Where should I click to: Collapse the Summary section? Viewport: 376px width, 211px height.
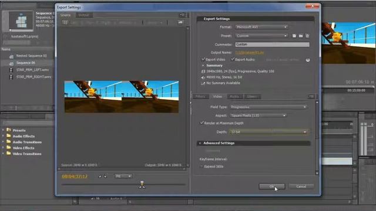(x=203, y=66)
